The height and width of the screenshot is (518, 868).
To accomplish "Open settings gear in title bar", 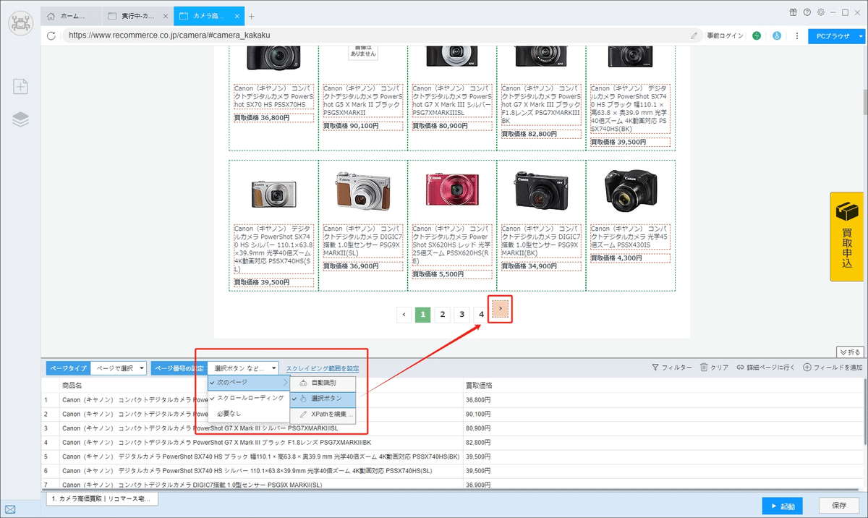I will tap(821, 12).
